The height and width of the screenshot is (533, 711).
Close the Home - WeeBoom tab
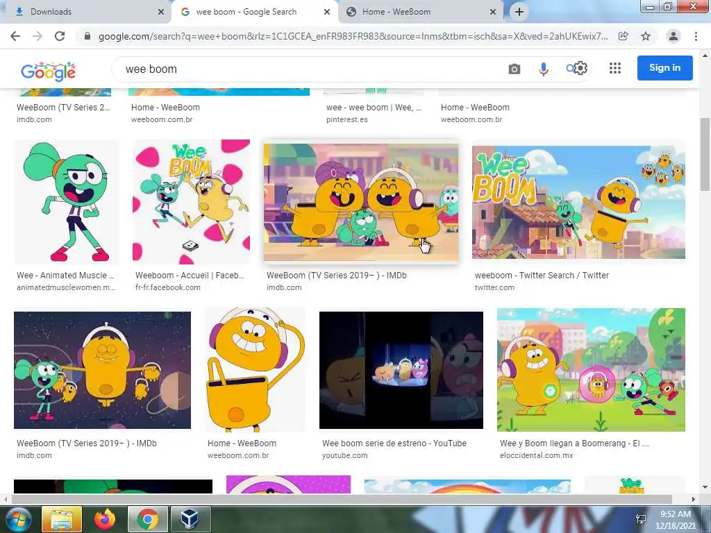(493, 12)
